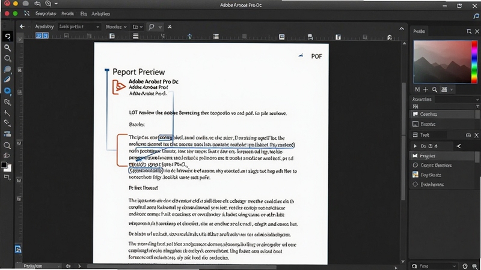Select the hand pointer tool in left toolbar

pos(7,155)
